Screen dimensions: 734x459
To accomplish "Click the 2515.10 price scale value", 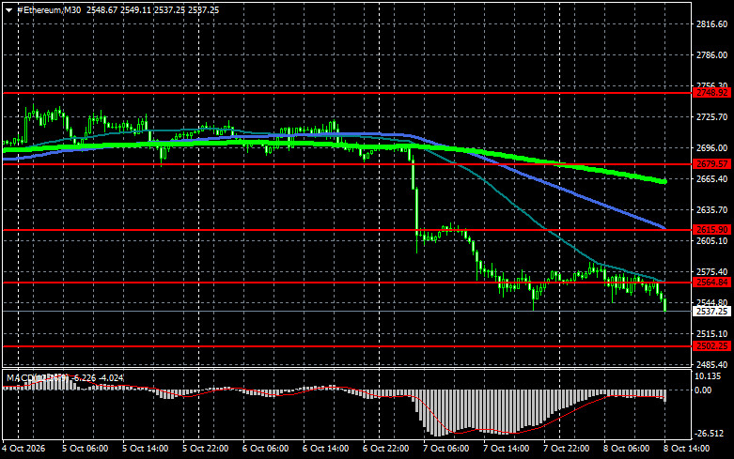I will 712,334.
